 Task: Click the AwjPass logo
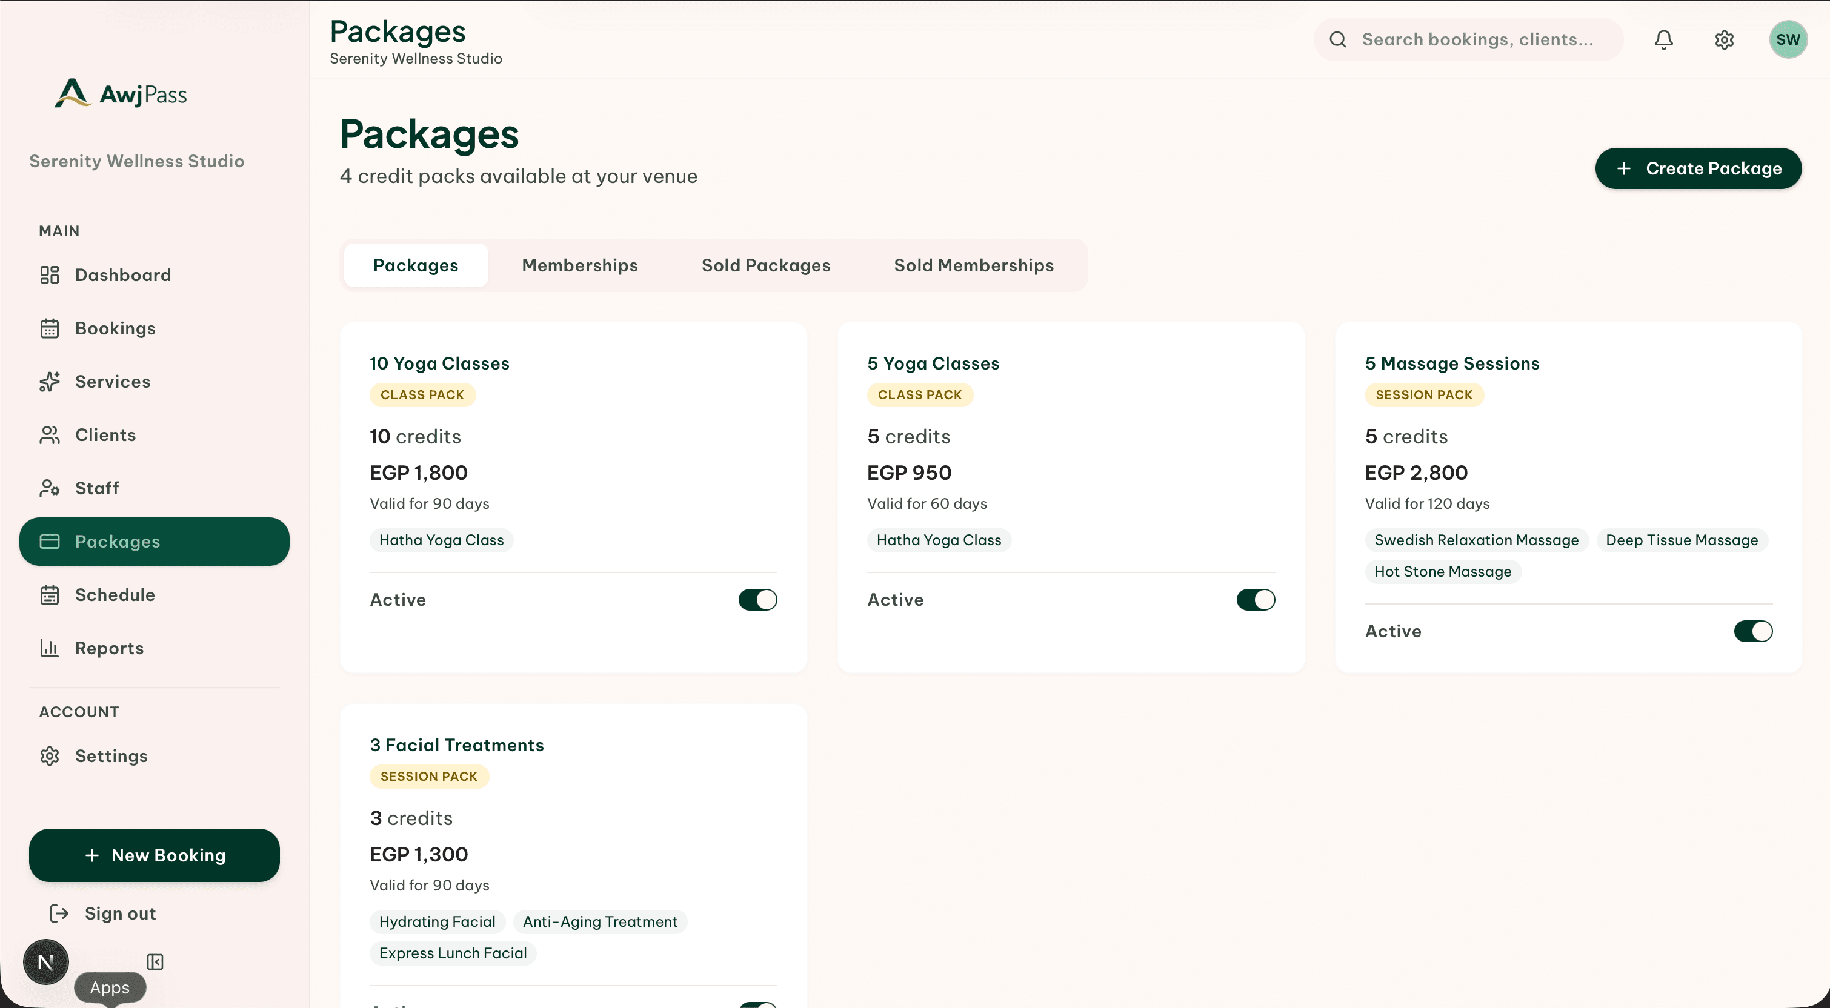point(121,94)
